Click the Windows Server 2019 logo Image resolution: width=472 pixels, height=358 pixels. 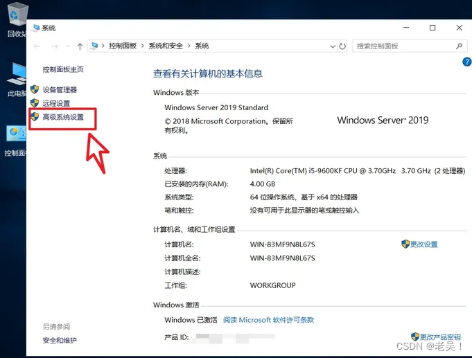click(x=383, y=120)
